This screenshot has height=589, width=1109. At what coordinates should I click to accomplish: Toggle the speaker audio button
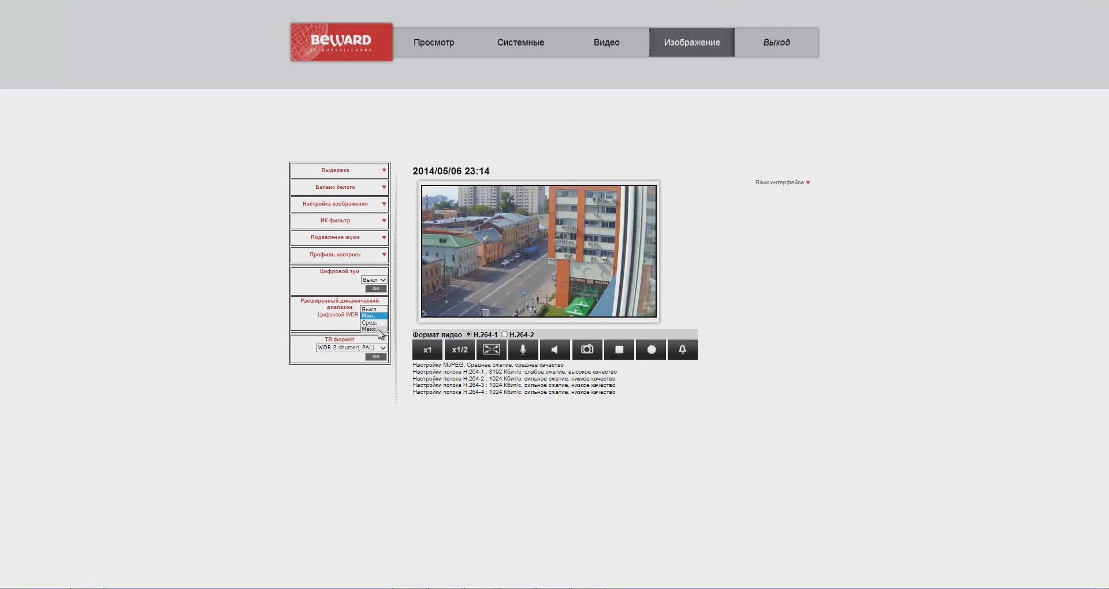click(554, 350)
